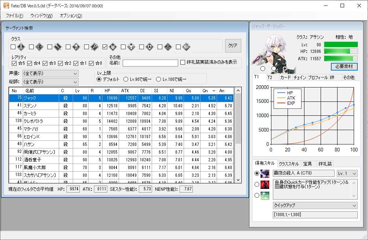Click the second skill's red icon

point(264,185)
